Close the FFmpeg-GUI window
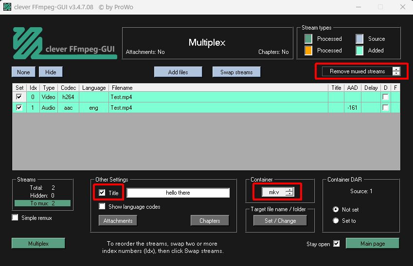This screenshot has width=413, height=266. pyautogui.click(x=402, y=7)
